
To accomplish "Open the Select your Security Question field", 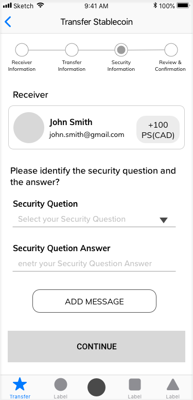I will pyautogui.click(x=94, y=220).
